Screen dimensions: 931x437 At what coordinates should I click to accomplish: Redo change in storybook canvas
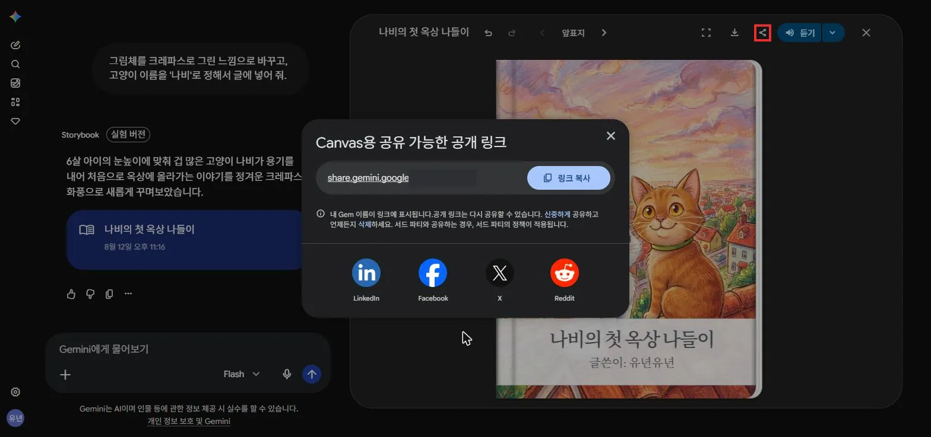[512, 33]
